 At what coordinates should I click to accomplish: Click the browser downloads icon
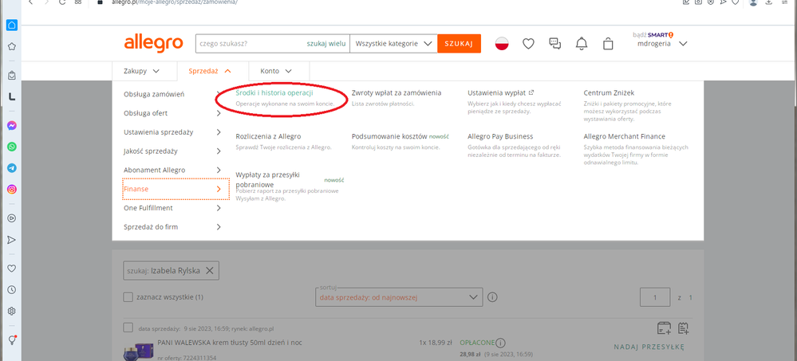(768, 2)
